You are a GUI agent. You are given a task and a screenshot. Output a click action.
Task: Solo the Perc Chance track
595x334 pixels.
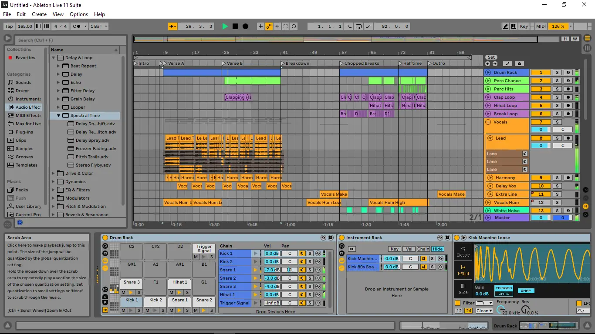tap(557, 81)
